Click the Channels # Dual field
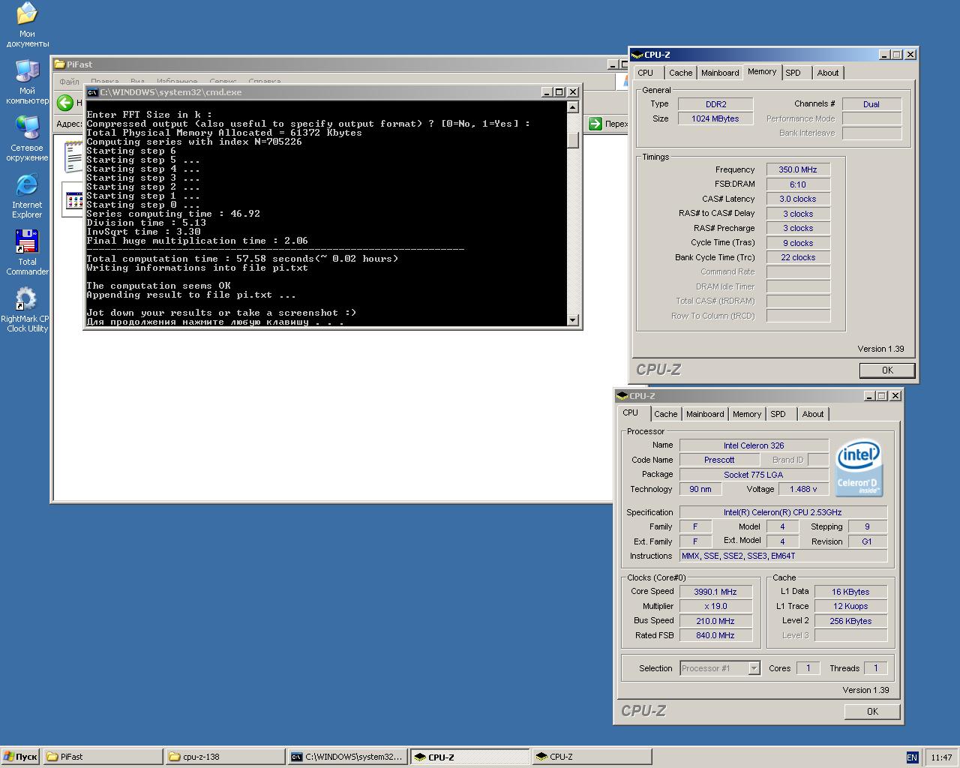 click(871, 104)
